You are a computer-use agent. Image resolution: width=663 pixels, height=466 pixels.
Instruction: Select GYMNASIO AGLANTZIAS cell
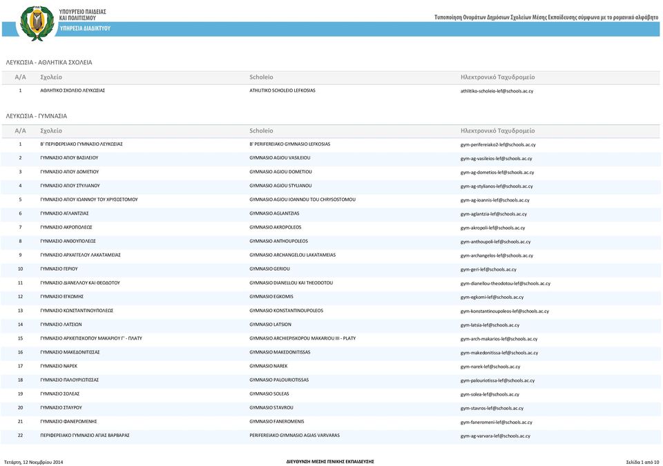point(274,213)
